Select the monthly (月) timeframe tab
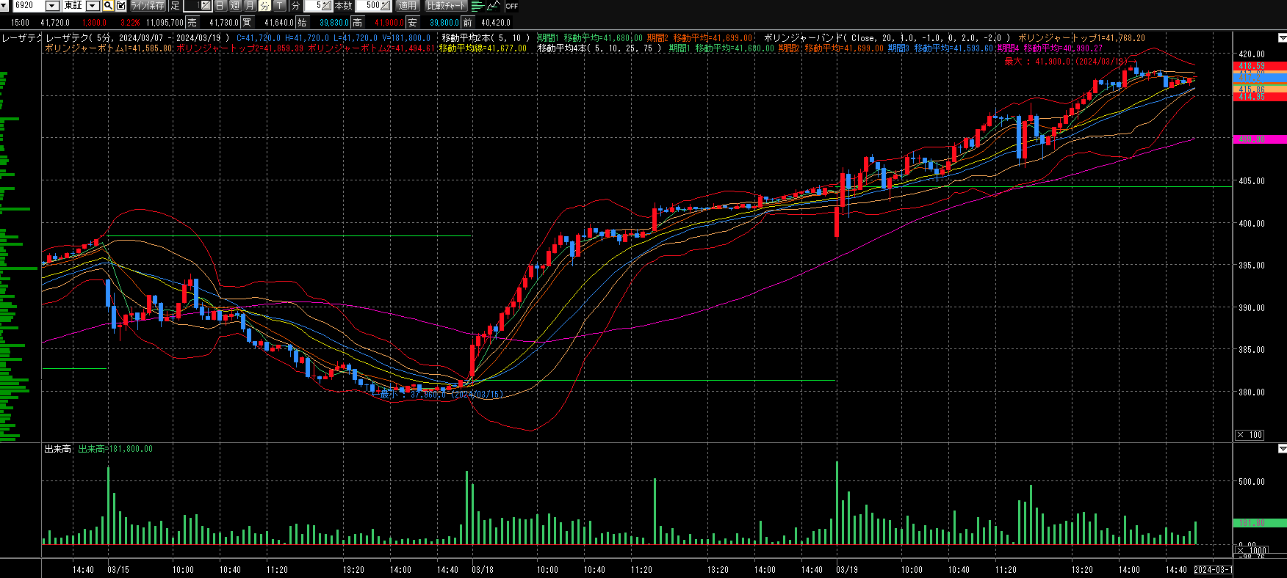This screenshot has width=1287, height=578. coord(250,6)
